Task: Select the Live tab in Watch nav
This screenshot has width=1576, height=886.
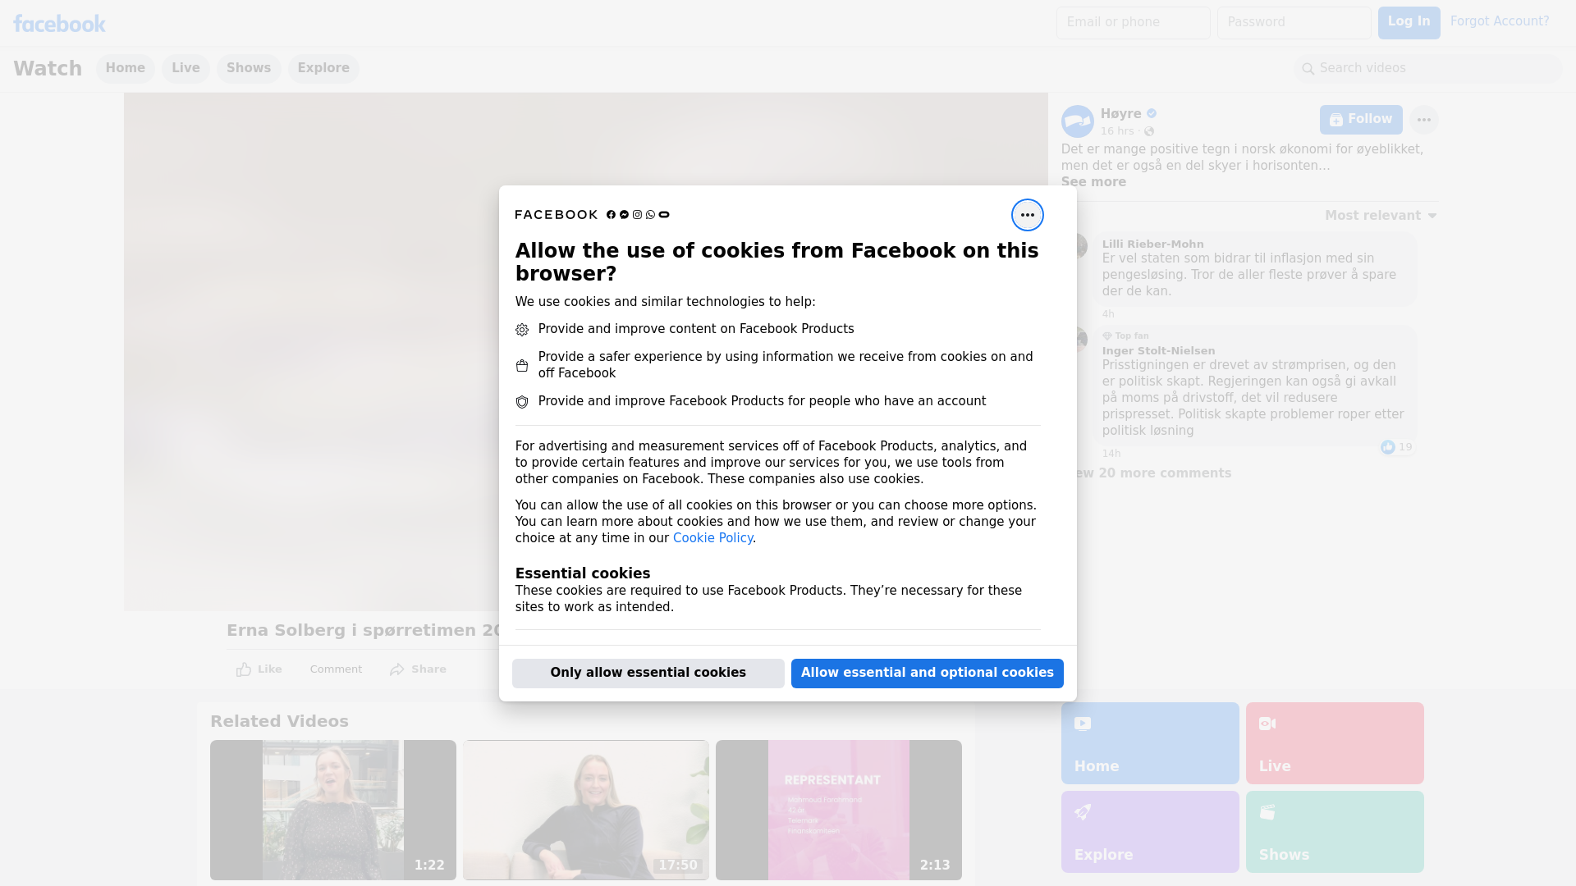Action: coord(186,68)
